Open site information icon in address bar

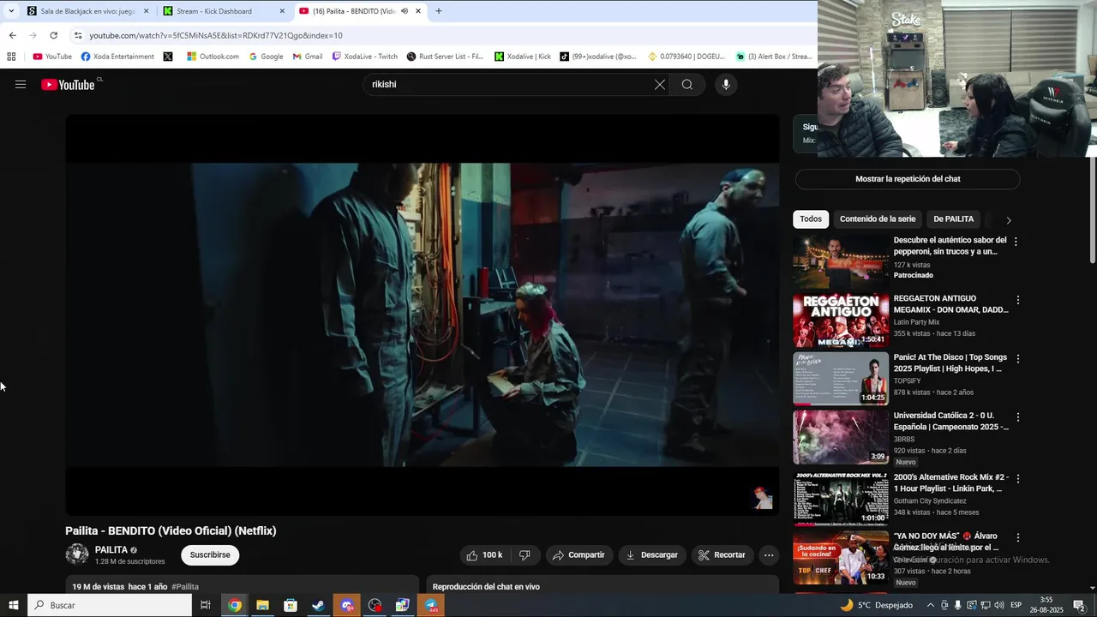coord(78,35)
